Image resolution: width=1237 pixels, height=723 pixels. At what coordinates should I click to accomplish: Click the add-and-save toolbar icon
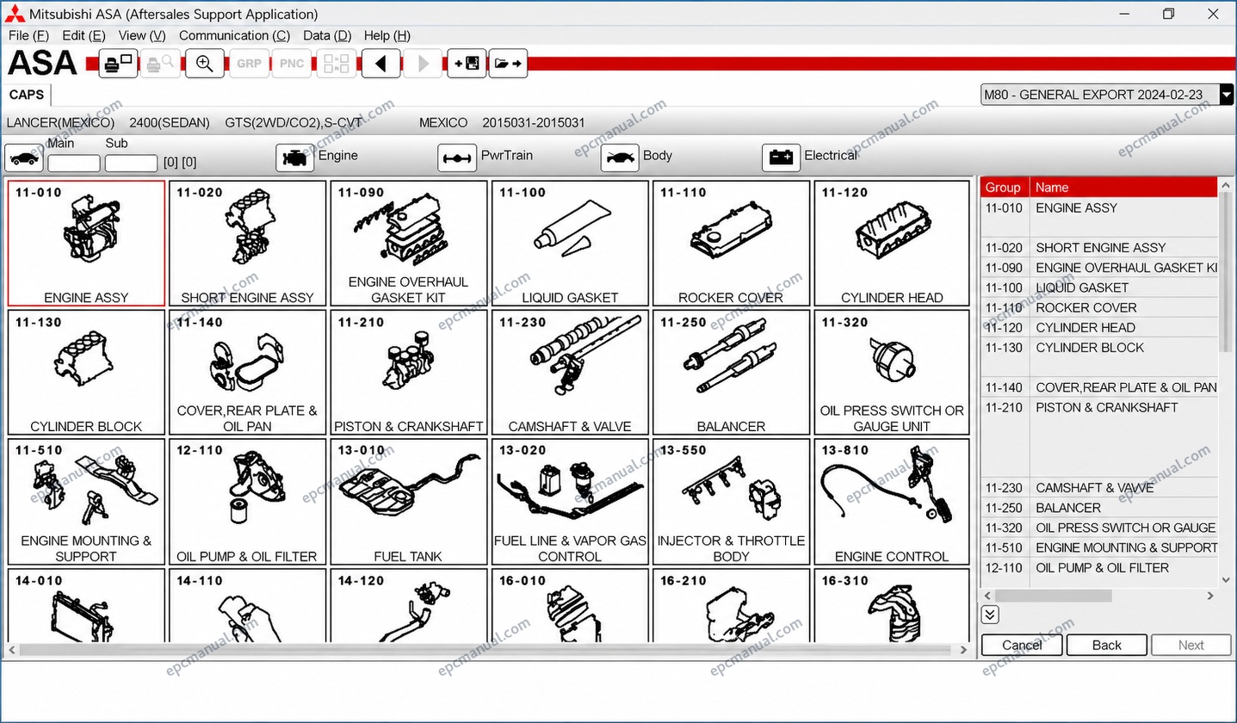(467, 64)
